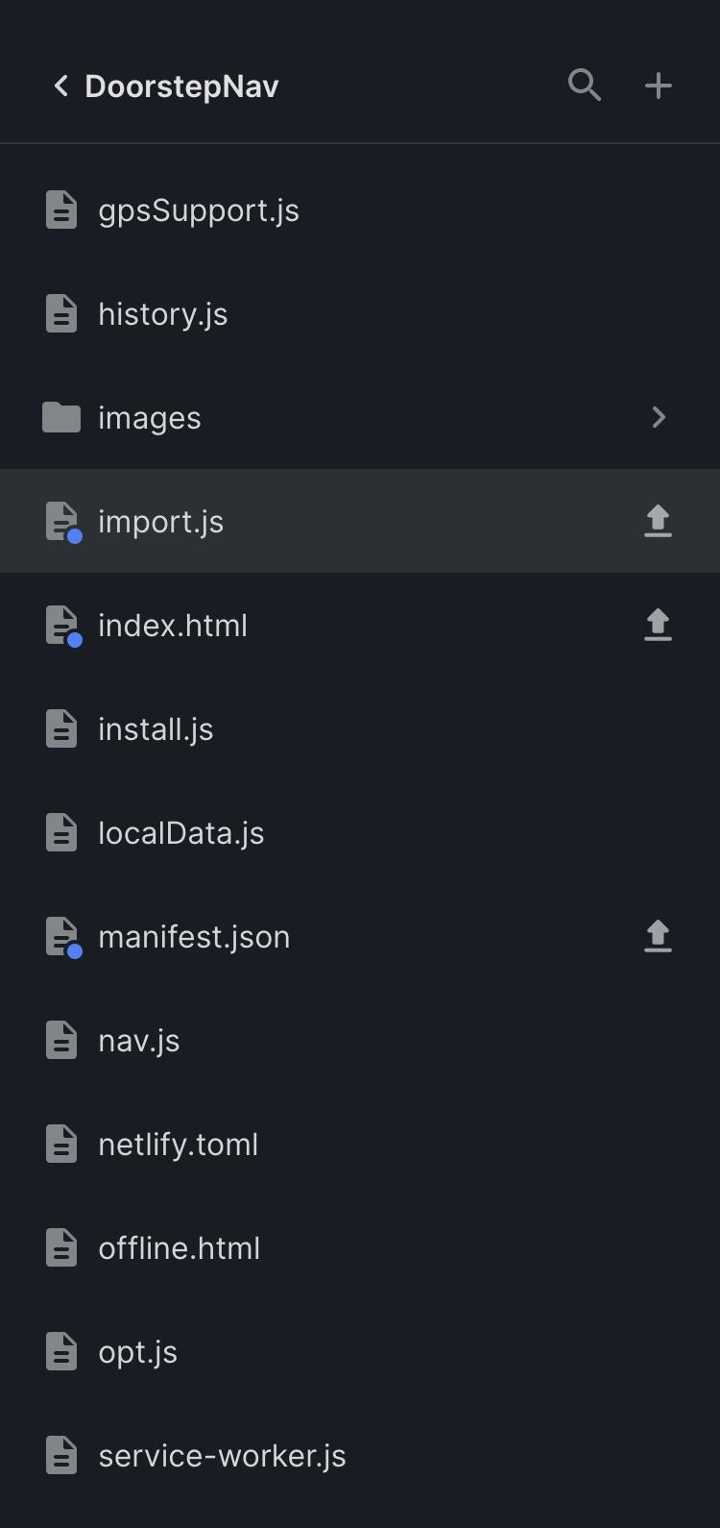
Task: Open netlify.toml configuration file
Action: click(x=178, y=1145)
